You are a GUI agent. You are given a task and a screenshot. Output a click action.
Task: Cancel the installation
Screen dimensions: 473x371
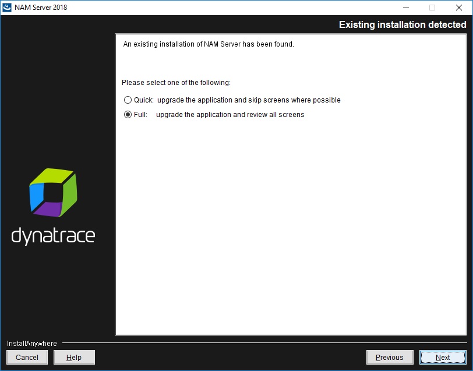pyautogui.click(x=27, y=358)
